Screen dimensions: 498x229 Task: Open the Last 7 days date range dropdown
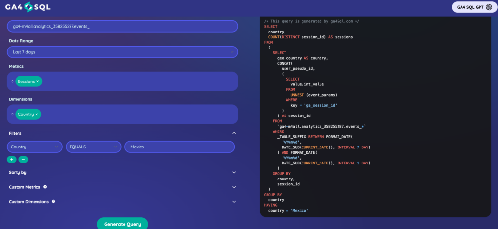click(122, 52)
